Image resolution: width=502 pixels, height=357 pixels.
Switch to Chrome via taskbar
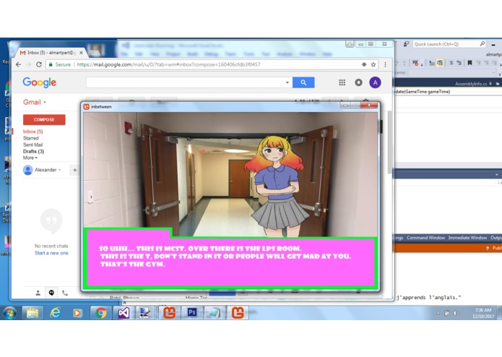click(101, 313)
